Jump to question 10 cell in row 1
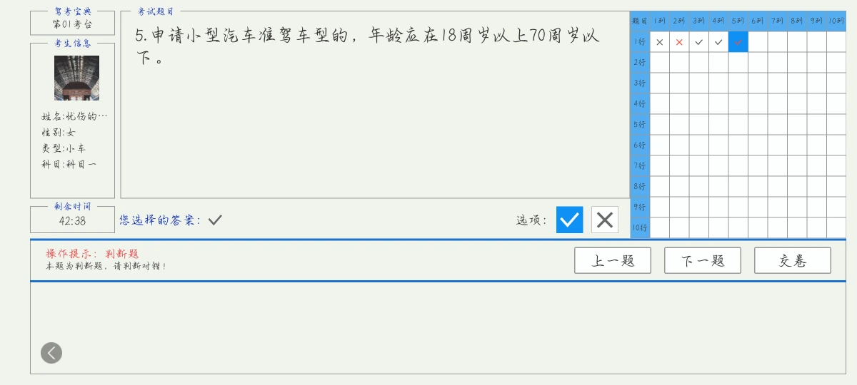This screenshot has height=385, width=857. pyautogui.click(x=836, y=42)
